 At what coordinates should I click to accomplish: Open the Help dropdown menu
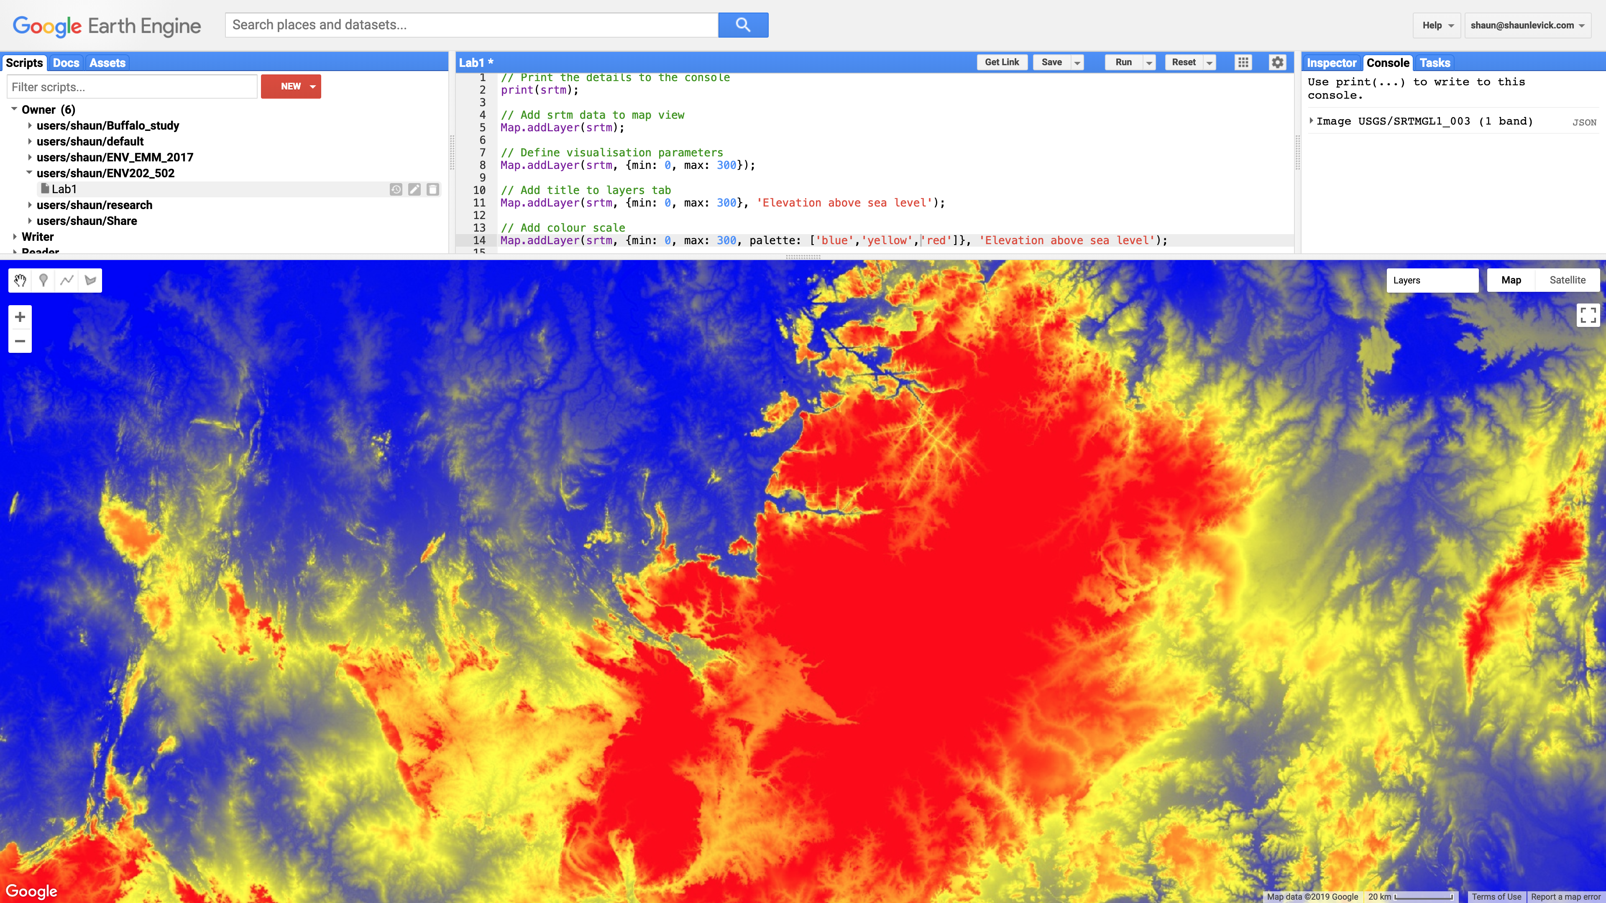[1438, 26]
